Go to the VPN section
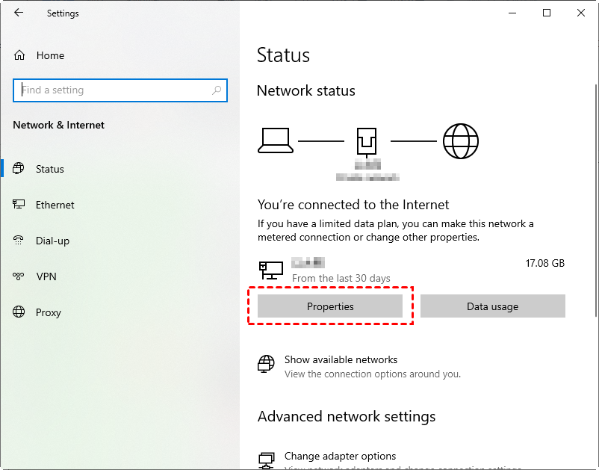The height and width of the screenshot is (470, 599). pyautogui.click(x=46, y=276)
